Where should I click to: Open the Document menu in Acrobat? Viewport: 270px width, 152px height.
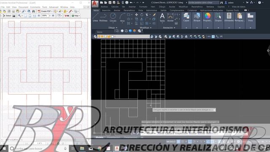click(23, 7)
